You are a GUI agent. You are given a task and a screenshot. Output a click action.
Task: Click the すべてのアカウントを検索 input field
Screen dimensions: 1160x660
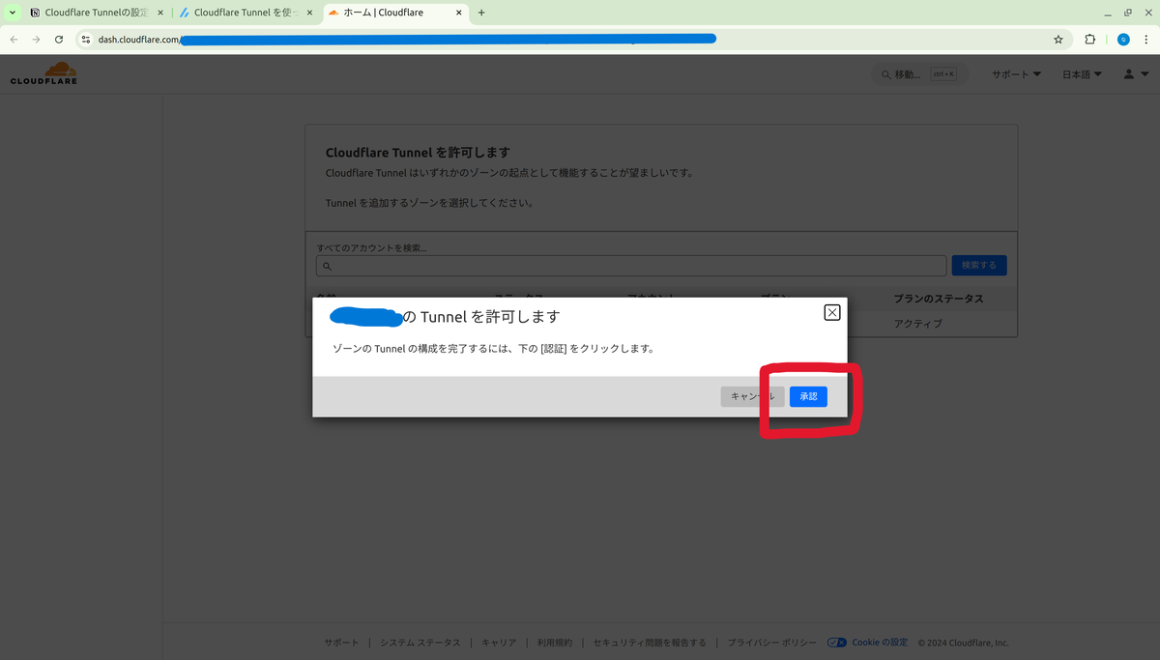click(631, 266)
